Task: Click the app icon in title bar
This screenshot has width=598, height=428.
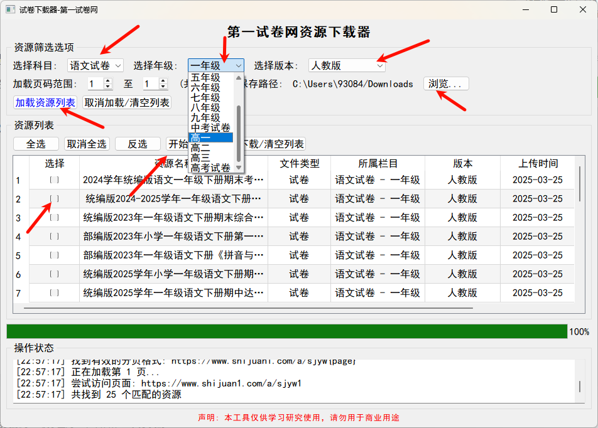Action: [10, 10]
